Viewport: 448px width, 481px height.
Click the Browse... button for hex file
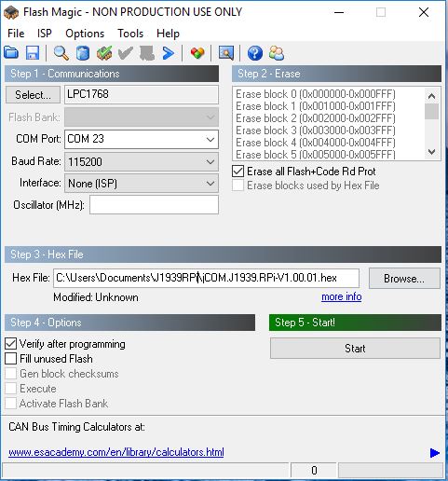pyautogui.click(x=404, y=279)
